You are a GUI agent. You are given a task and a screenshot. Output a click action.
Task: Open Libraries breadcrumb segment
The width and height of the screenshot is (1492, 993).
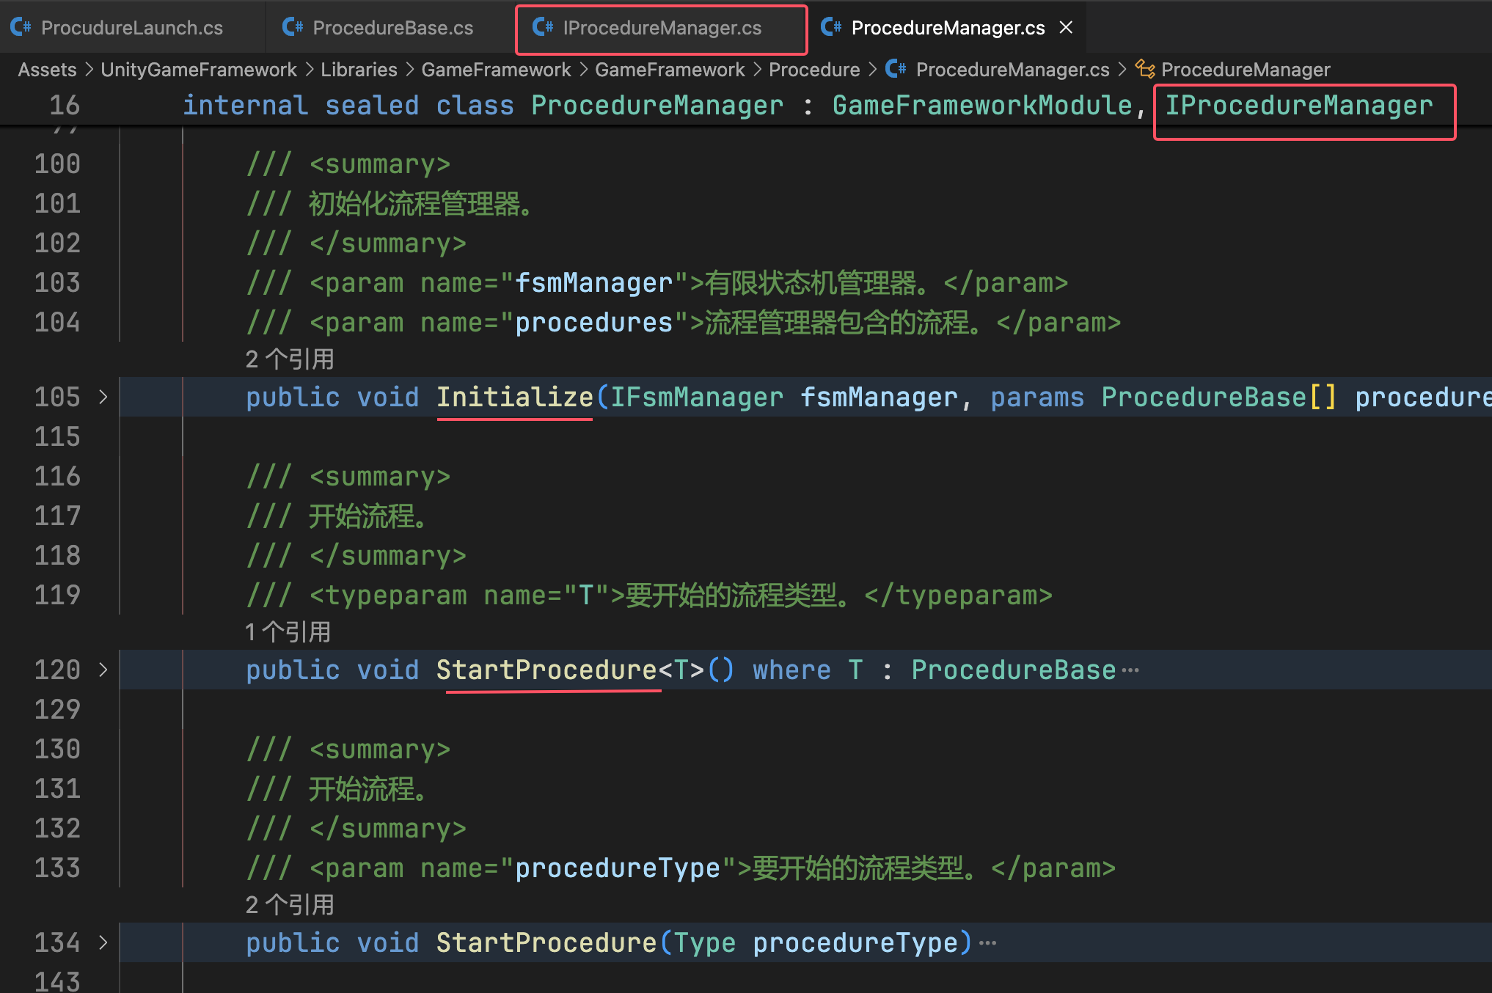pos(359,70)
